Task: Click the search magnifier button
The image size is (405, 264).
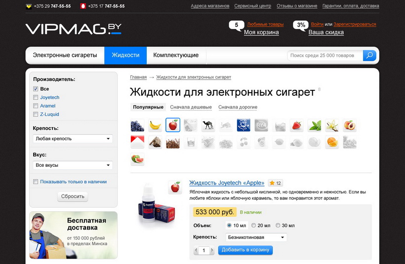Action: tap(369, 55)
